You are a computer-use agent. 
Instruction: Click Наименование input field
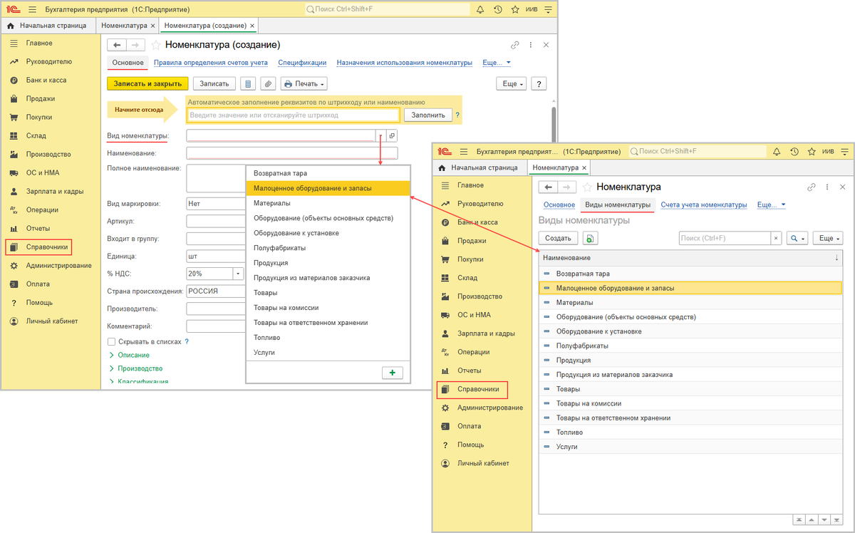292,153
